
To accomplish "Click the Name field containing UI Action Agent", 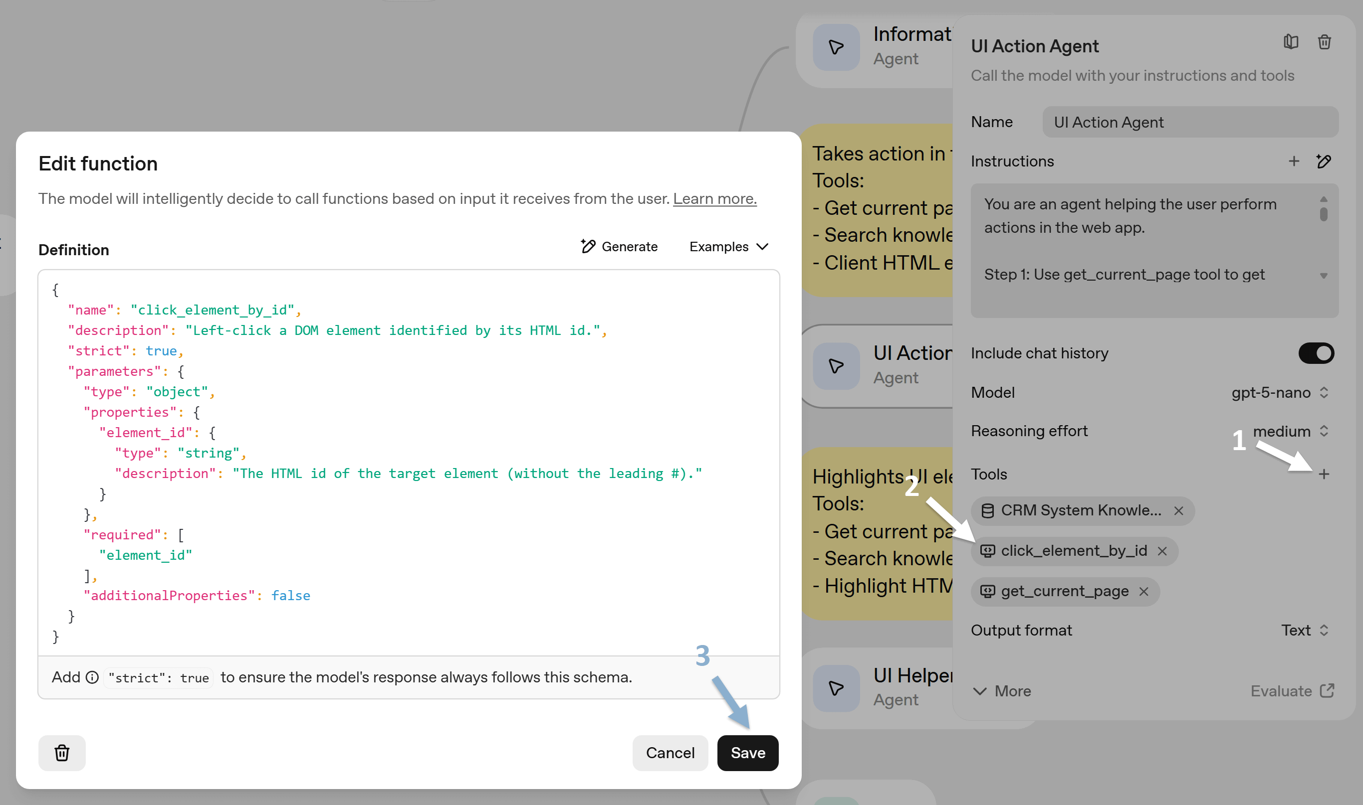I will (1190, 122).
